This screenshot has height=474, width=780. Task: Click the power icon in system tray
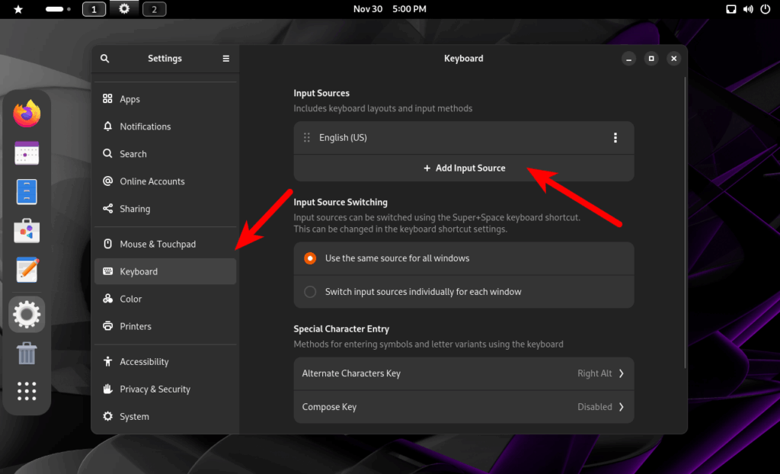[x=766, y=9]
